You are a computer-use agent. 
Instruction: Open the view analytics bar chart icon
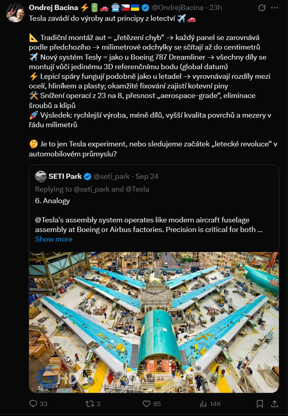click(x=203, y=404)
